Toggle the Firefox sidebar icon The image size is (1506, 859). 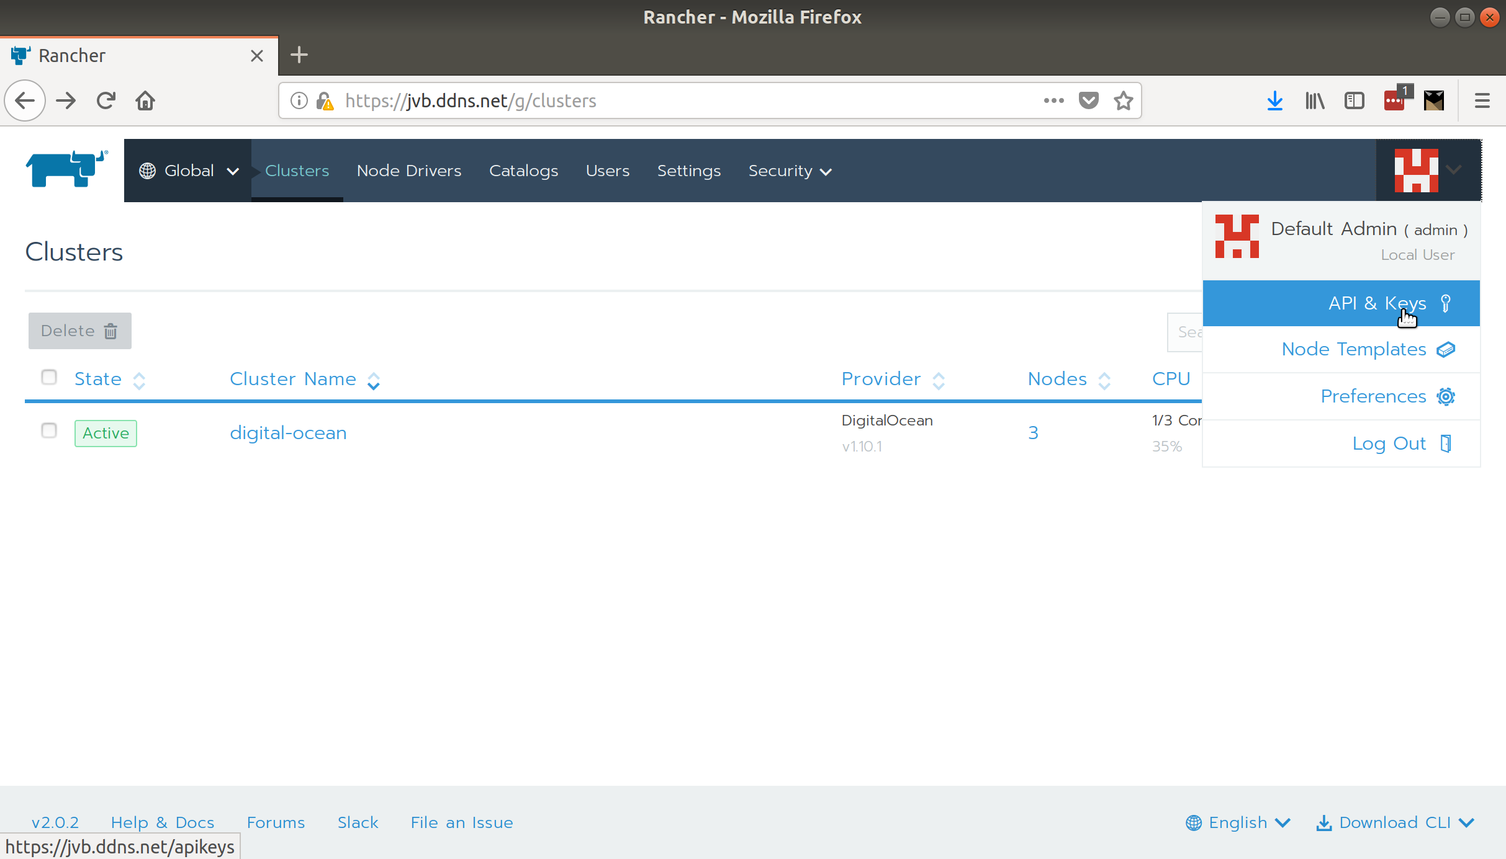[1354, 100]
